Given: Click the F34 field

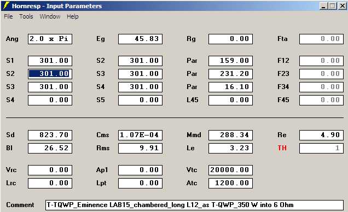Looking at the screenshot, I should click(321, 87).
